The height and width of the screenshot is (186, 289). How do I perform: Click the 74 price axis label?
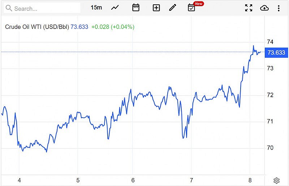point(270,42)
